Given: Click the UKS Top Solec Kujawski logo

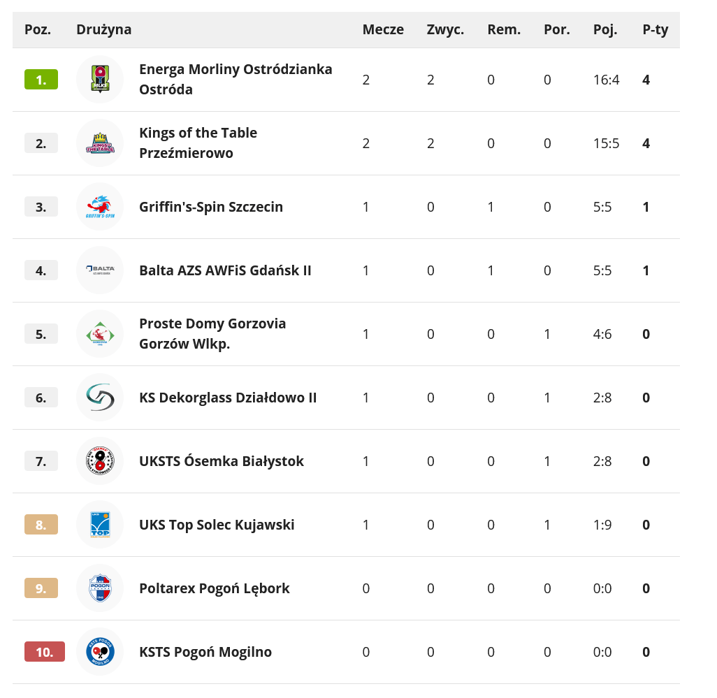Looking at the screenshot, I should click(x=100, y=525).
